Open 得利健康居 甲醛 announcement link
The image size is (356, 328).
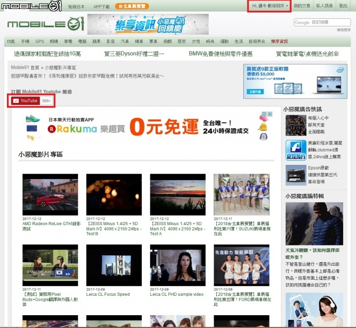click(88, 76)
